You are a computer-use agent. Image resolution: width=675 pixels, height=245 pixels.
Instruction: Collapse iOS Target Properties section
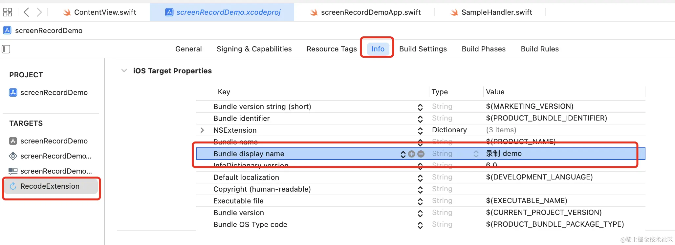pyautogui.click(x=124, y=71)
